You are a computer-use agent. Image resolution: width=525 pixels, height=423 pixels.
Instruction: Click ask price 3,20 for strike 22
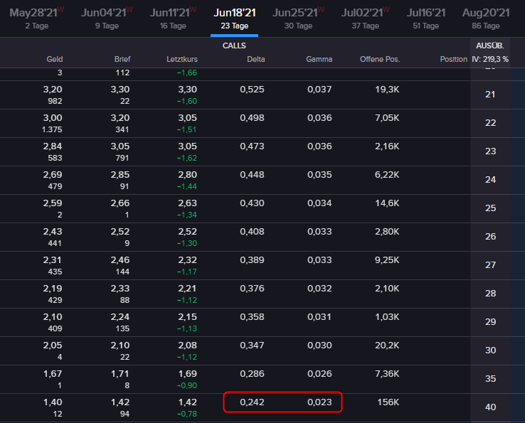[x=120, y=118]
